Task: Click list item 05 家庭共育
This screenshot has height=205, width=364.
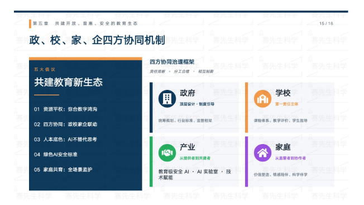Action: pos(63,169)
